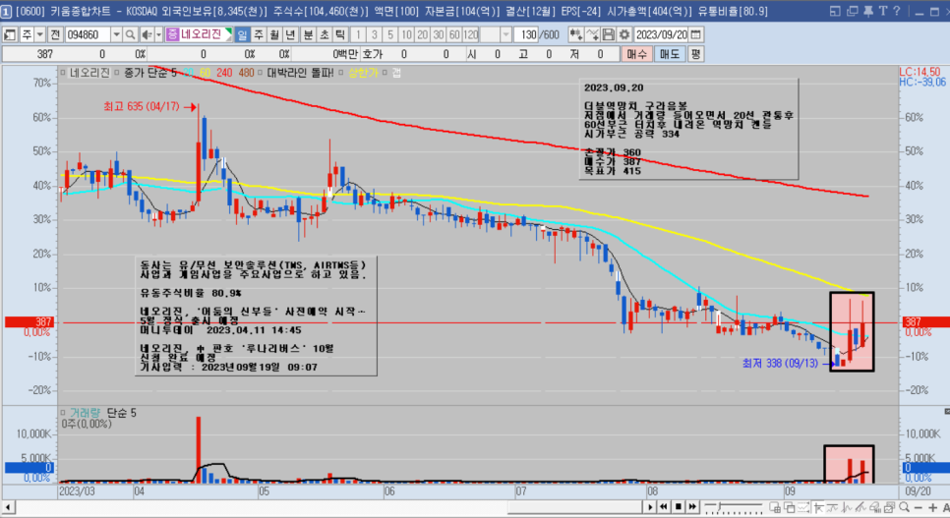The width and height of the screenshot is (950, 518).
Task: Select the yearly 년 period toggle
Action: [291, 34]
